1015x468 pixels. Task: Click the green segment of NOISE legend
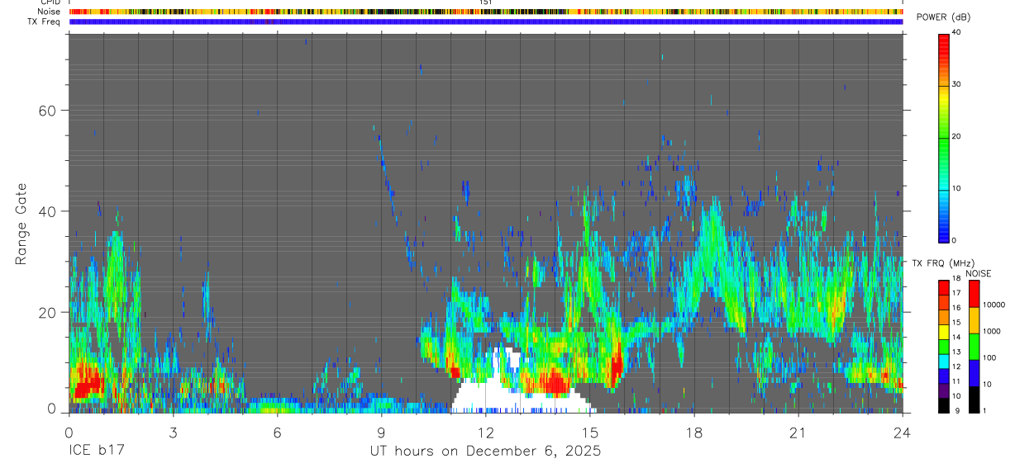pyautogui.click(x=974, y=347)
